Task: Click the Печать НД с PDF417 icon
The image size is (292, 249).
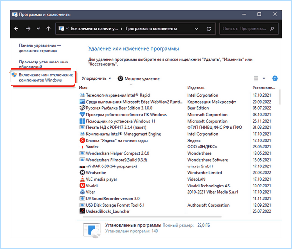Action: (x=82, y=127)
